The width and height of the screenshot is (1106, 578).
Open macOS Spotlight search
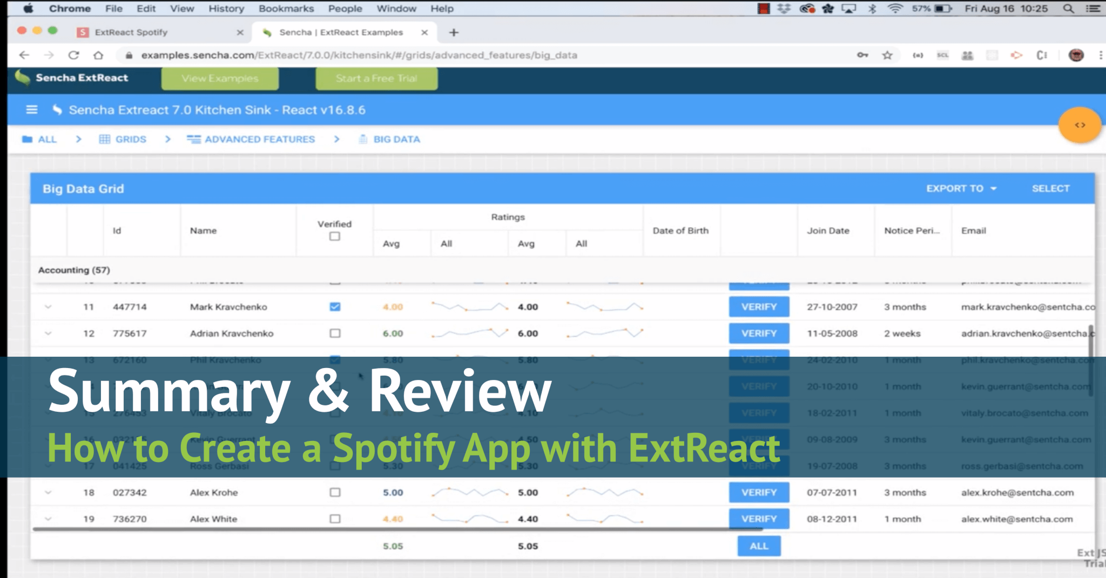[x=1068, y=9]
